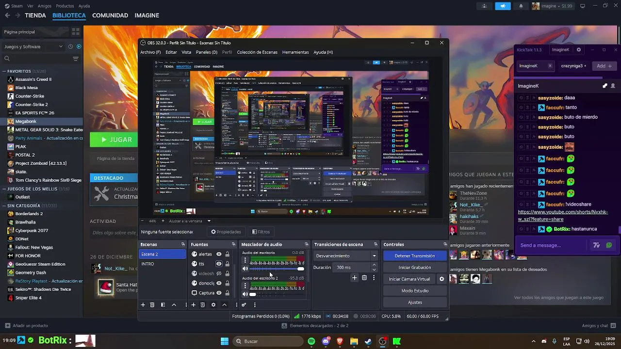Open Brave browser from the taskbar
Screen dimensions: 621x349
(340, 341)
